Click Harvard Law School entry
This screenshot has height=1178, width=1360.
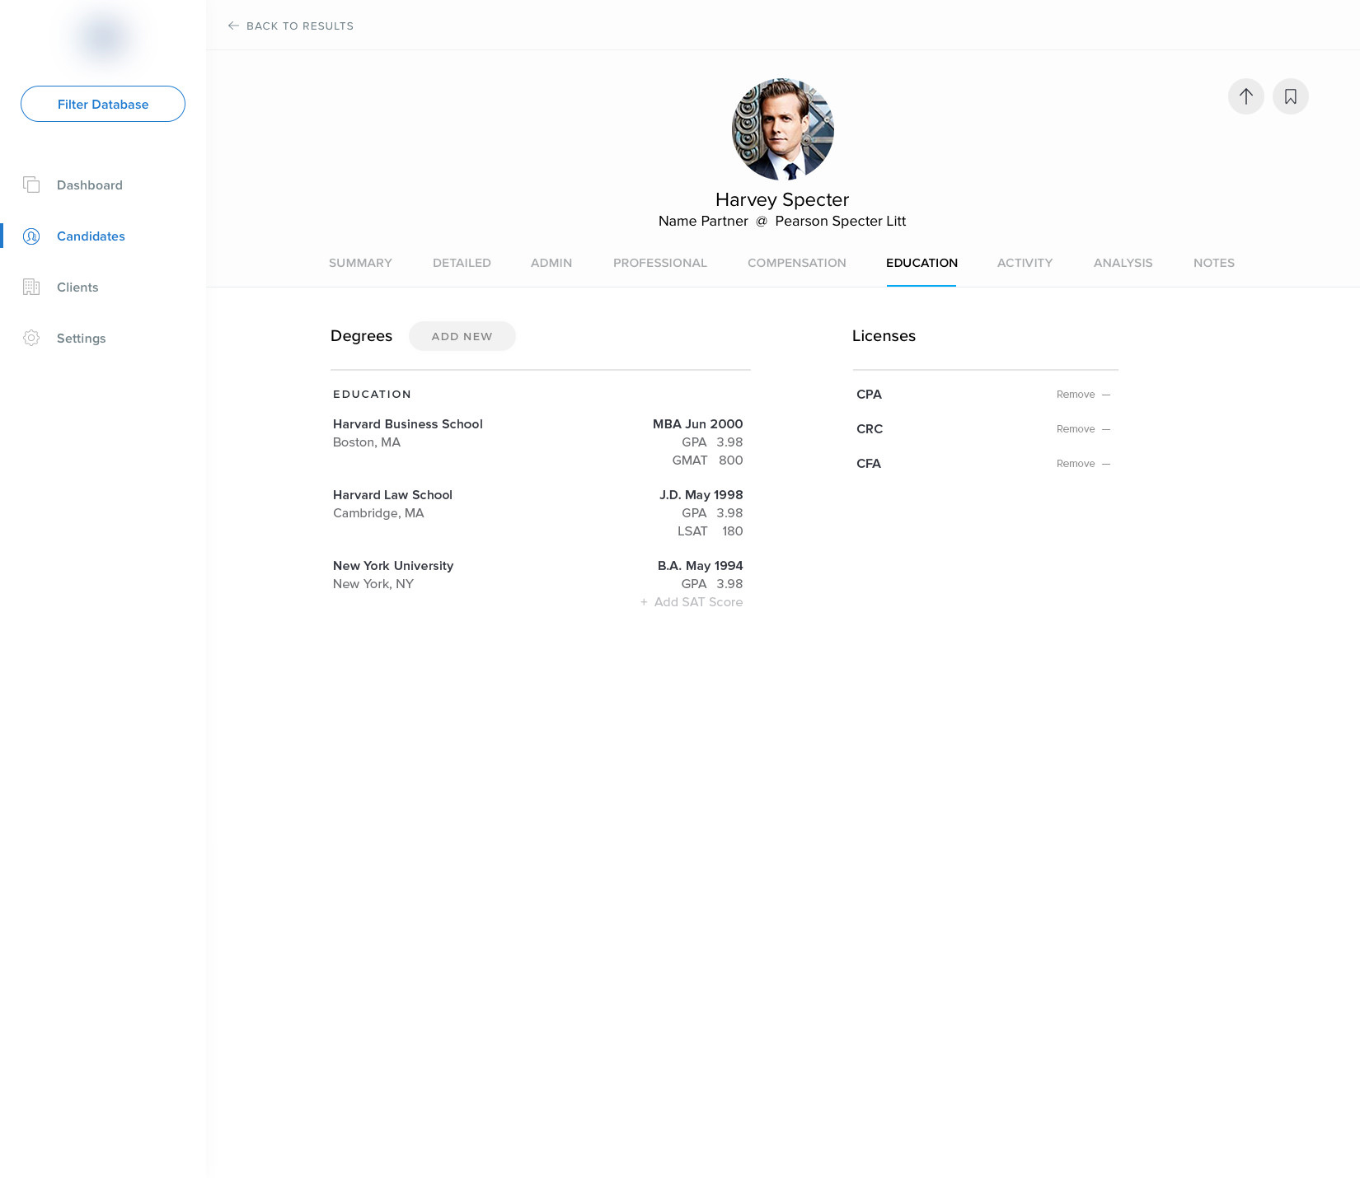click(x=392, y=495)
